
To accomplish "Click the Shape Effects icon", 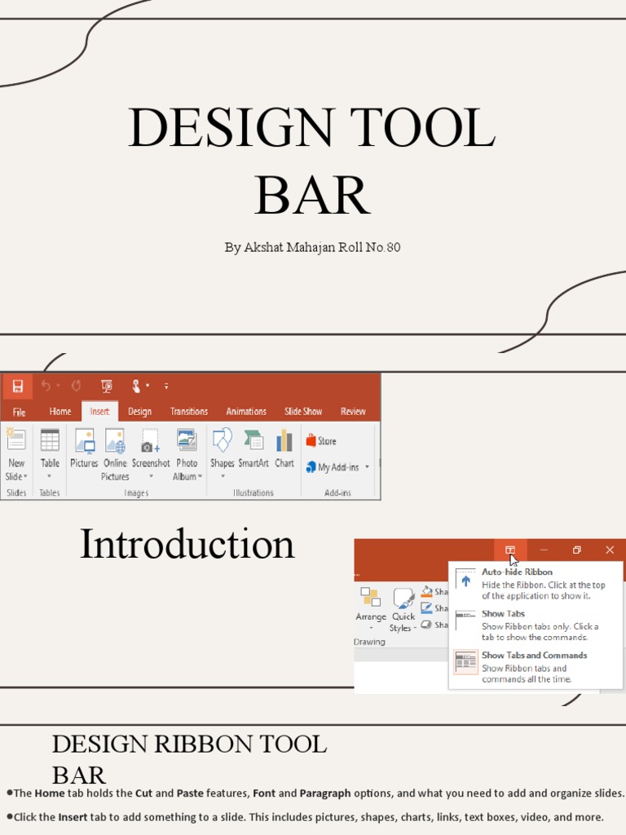I will coord(425,625).
